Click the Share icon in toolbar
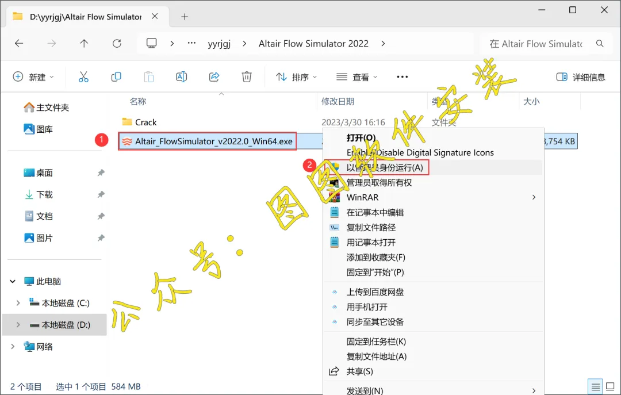This screenshot has width=621, height=395. (214, 77)
